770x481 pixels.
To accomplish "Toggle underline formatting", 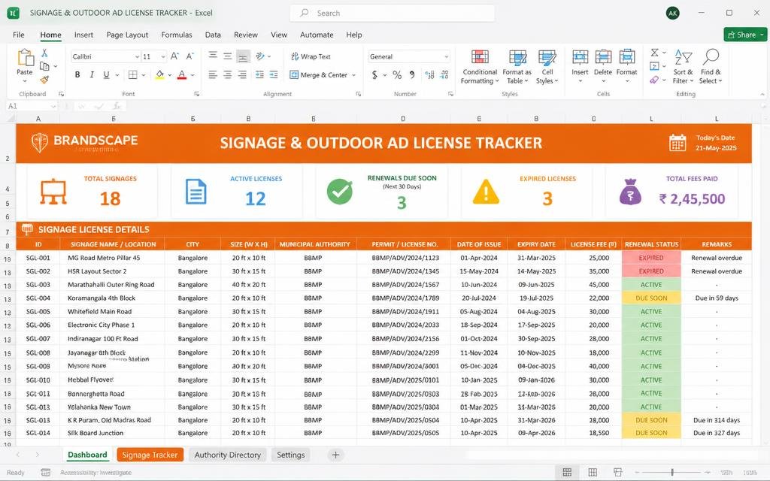I will click(x=106, y=74).
